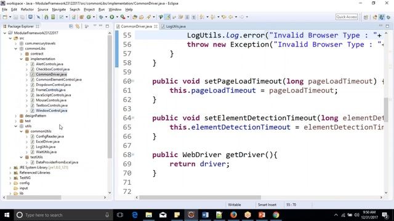Click the Next Annotation toolbar icon
The height and width of the screenshot is (221, 394).
(202, 17)
